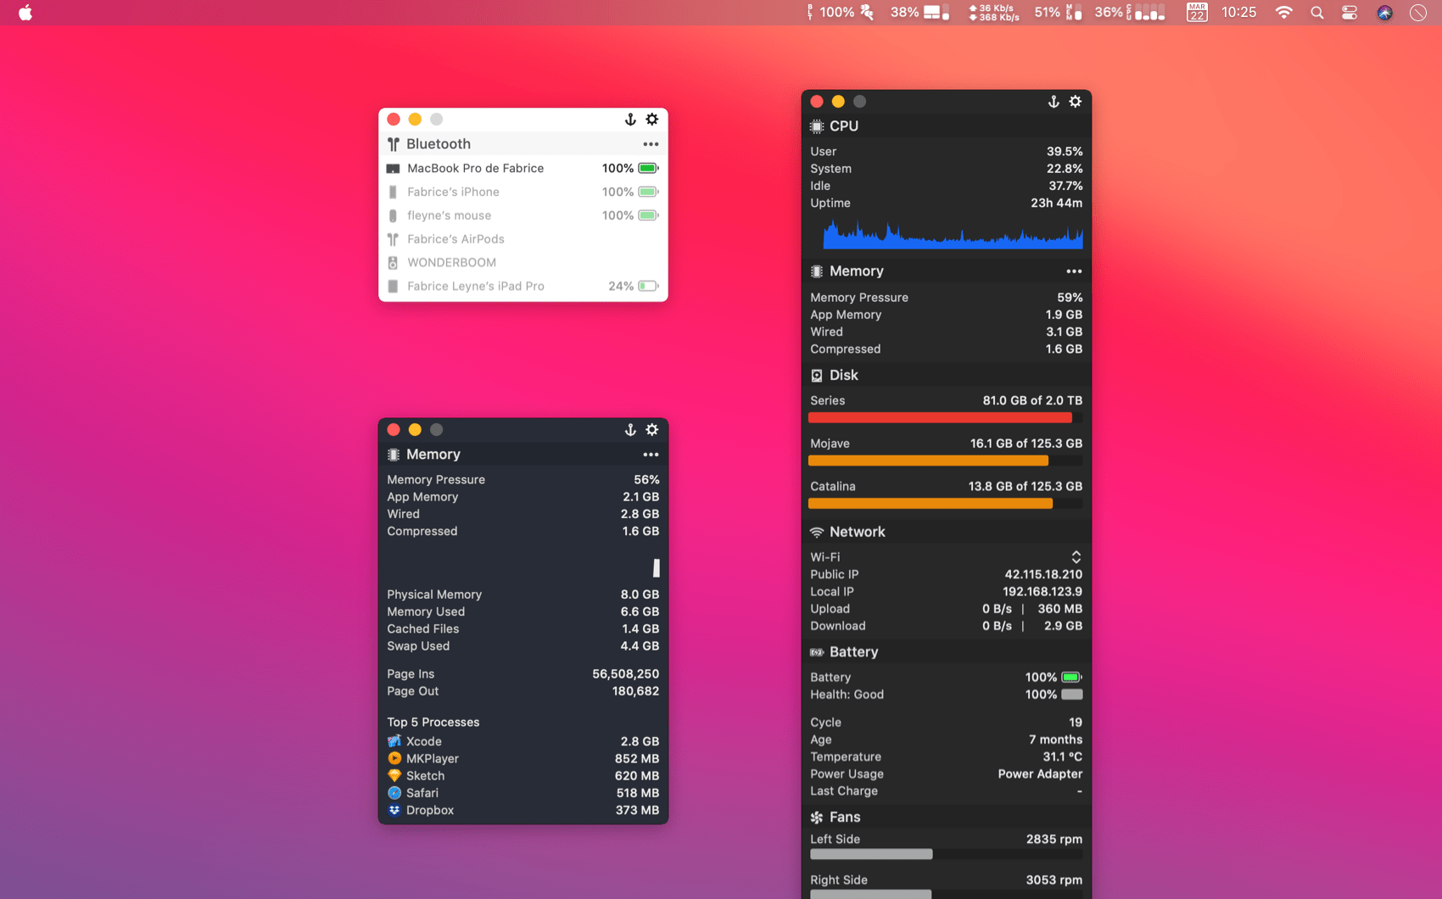Toggle the pin anchor on the CPU stats window
Viewport: 1442px width, 899px height.
click(x=1054, y=101)
